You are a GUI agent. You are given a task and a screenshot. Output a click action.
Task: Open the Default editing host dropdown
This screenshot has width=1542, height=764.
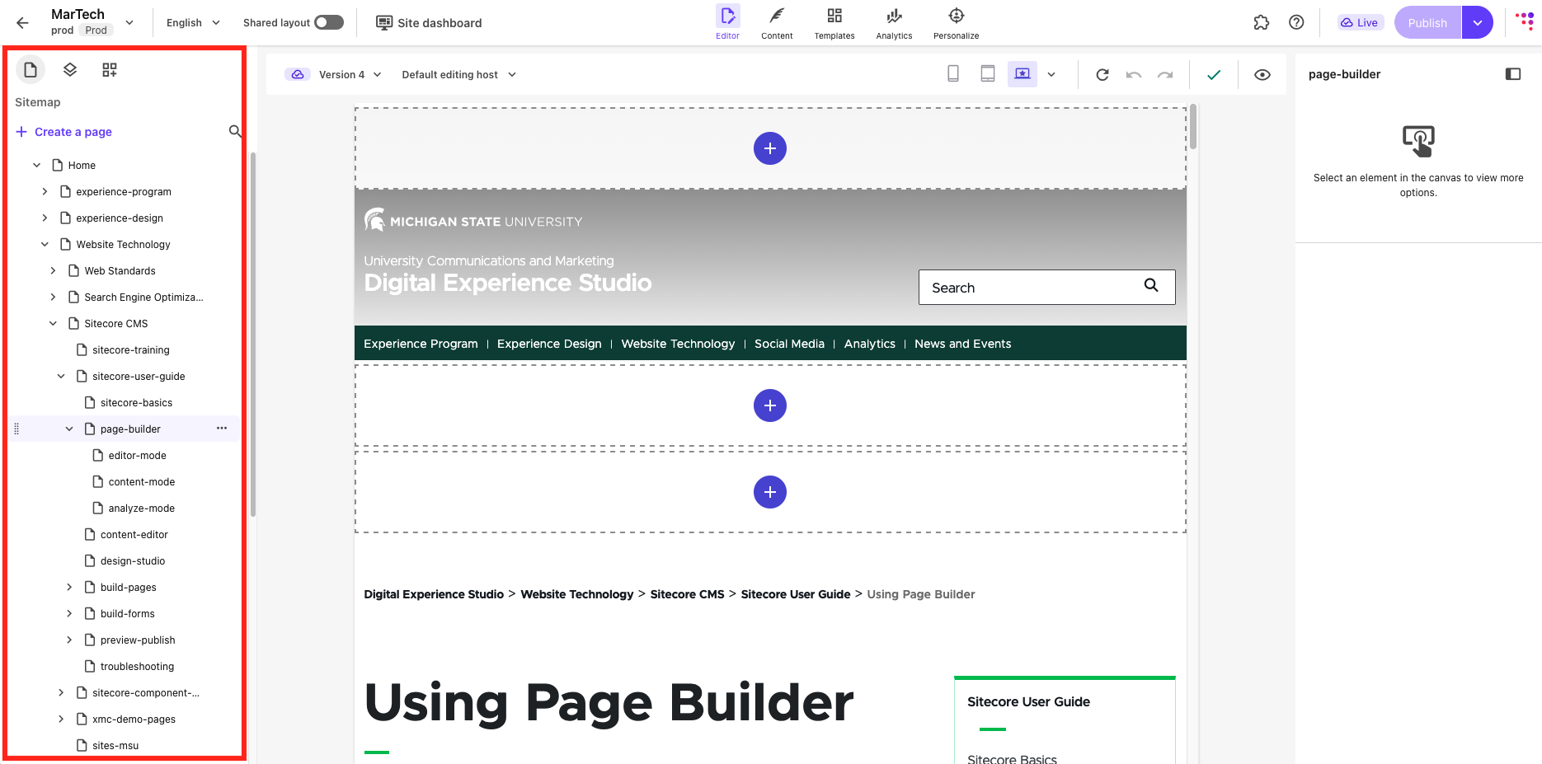(x=459, y=74)
